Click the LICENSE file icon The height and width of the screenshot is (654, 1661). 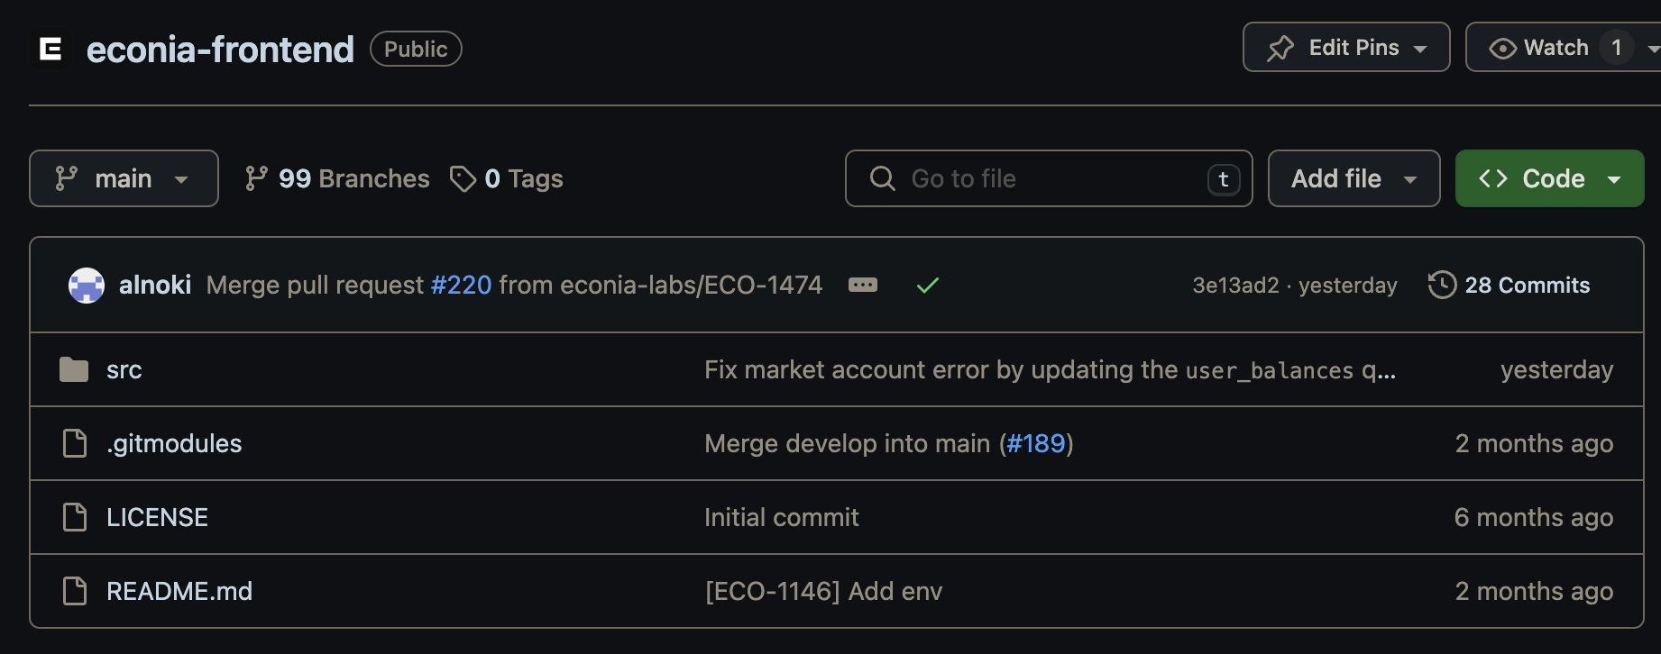pos(75,517)
